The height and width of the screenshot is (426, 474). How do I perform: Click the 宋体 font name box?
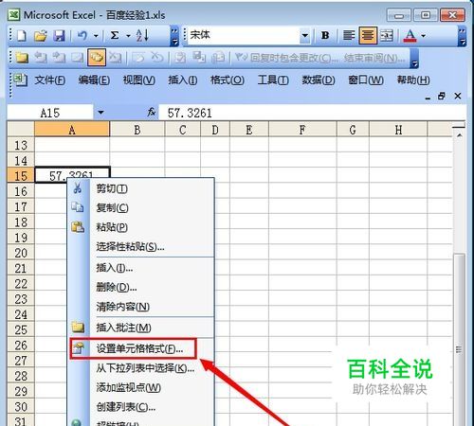[244, 35]
